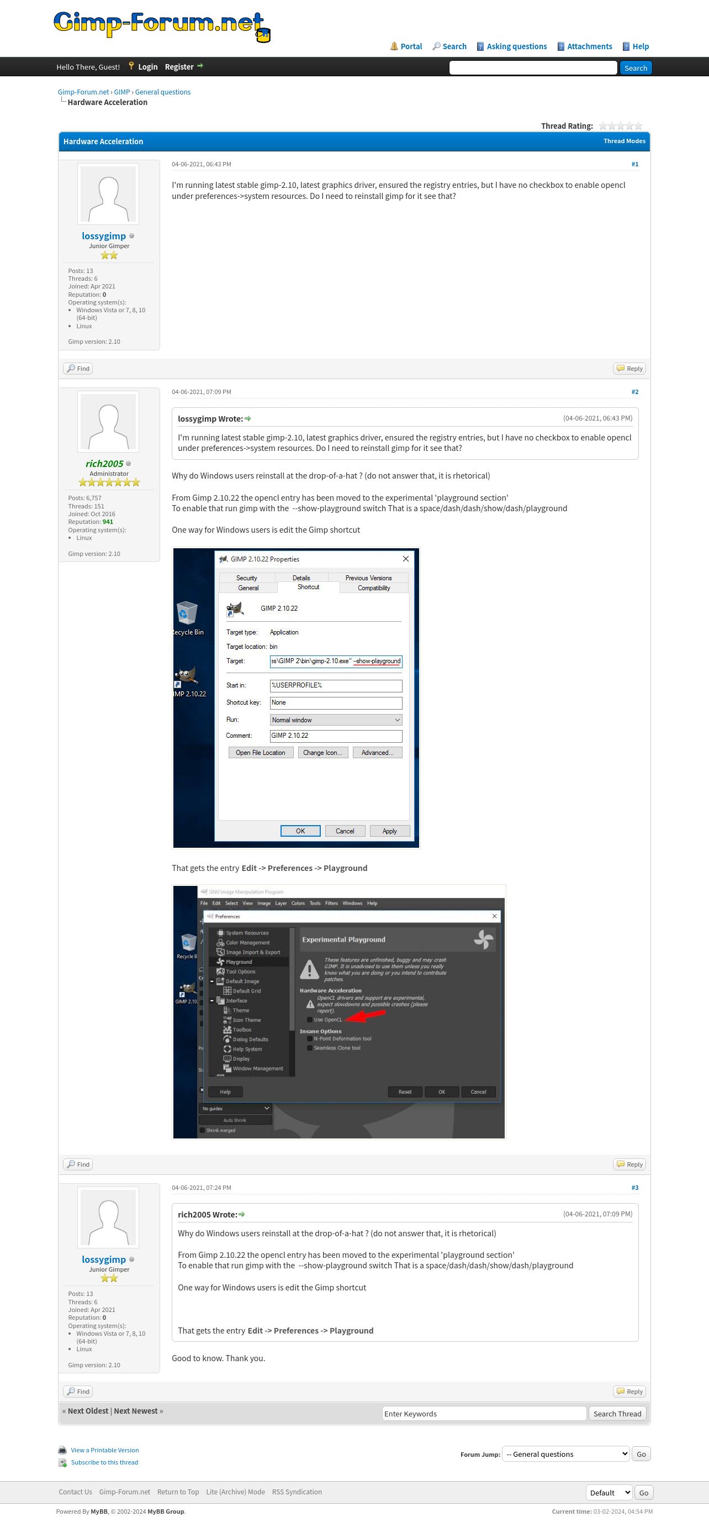Screen dimensions: 709x1522
Task: Rate thread with the fifth star
Action: 638,126
